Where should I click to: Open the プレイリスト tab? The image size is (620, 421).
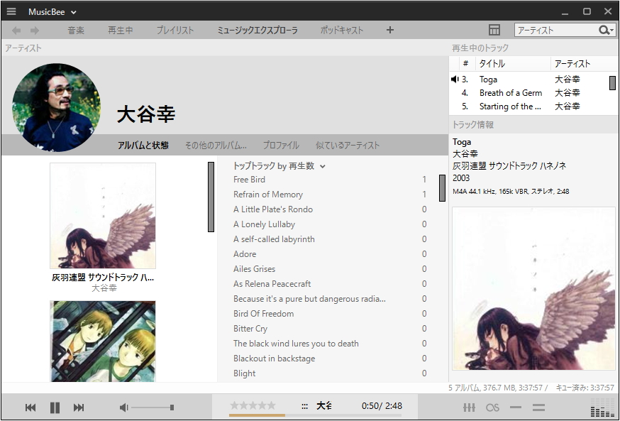(x=175, y=30)
